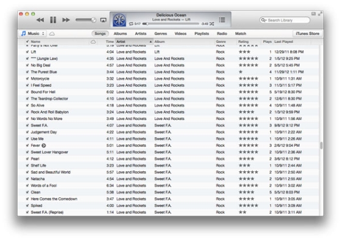The height and width of the screenshot is (240, 341).
Task: Uncheck the song Natacha
Action: pos(27,179)
